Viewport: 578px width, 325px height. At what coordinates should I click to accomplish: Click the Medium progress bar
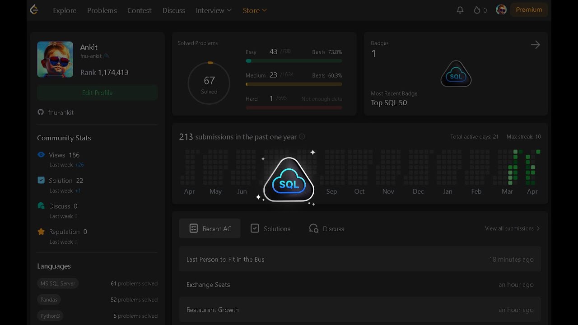pyautogui.click(x=294, y=84)
